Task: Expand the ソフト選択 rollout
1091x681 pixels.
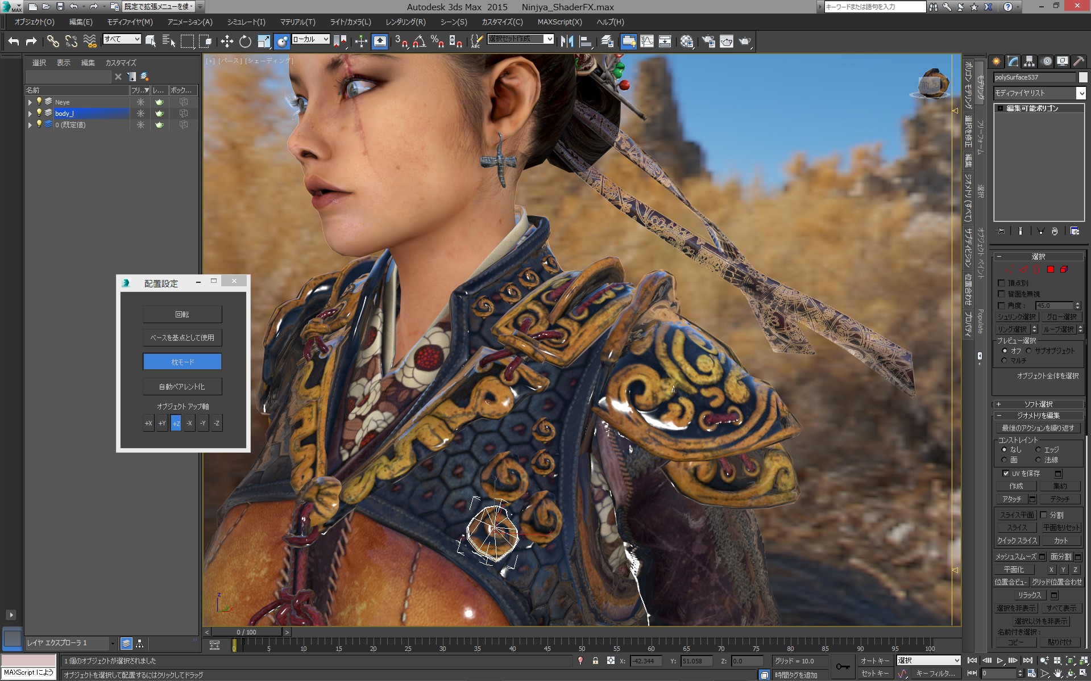Action: coord(999,404)
